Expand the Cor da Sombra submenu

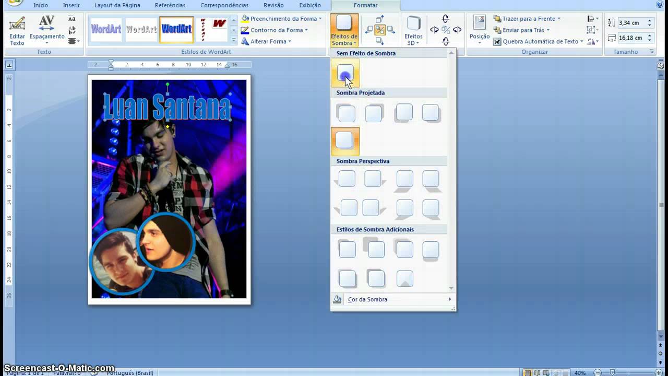click(449, 299)
